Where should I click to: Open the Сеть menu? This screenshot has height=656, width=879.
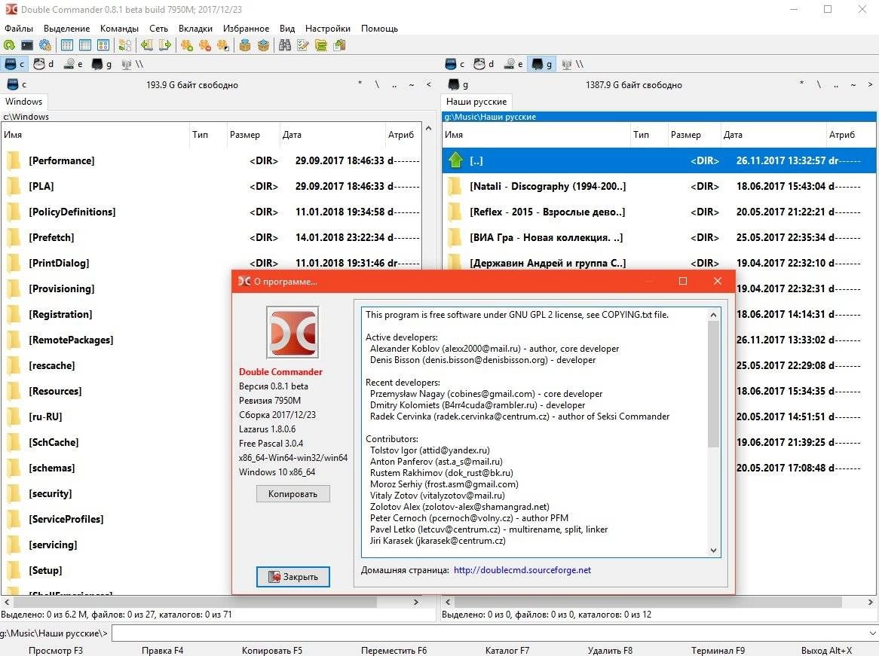click(x=158, y=28)
